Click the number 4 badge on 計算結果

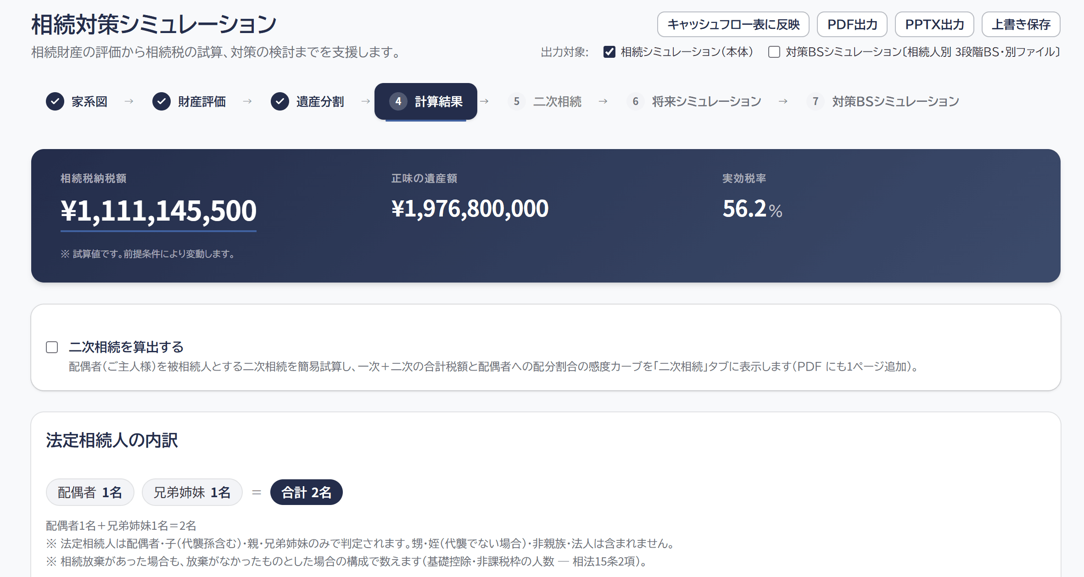tap(398, 101)
